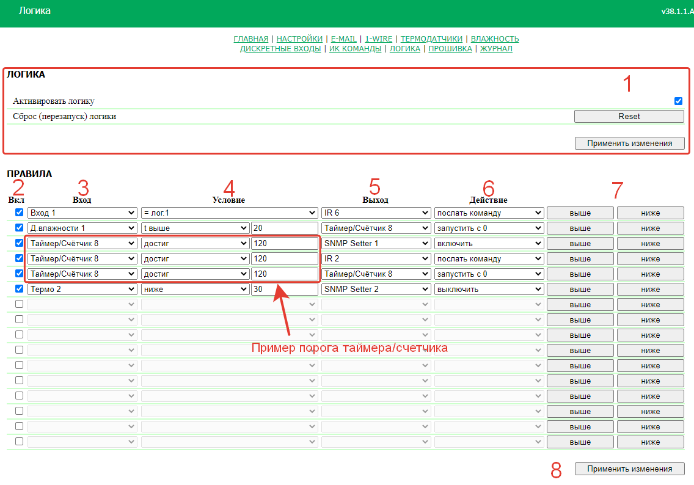Open the 'Д.влажности 1' input dropdown
This screenshot has width=694, height=485.
(x=82, y=228)
